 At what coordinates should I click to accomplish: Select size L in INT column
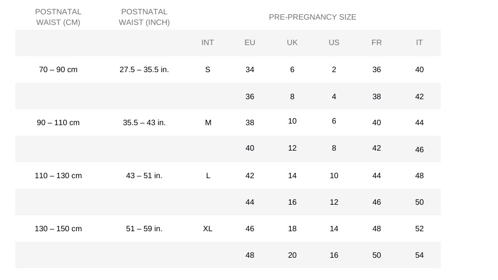(208, 176)
